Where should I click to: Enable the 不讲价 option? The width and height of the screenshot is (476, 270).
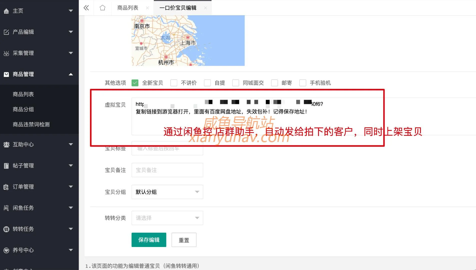[x=174, y=82]
